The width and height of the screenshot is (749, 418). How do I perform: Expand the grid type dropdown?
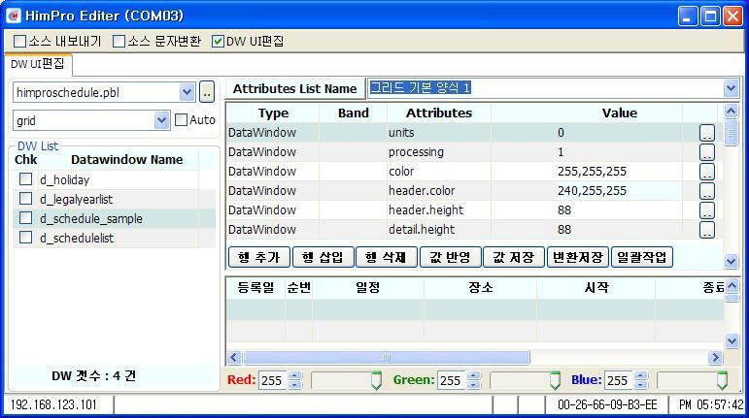[x=162, y=120]
